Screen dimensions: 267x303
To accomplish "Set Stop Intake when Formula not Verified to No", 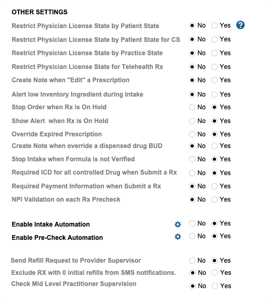I will (192, 159).
